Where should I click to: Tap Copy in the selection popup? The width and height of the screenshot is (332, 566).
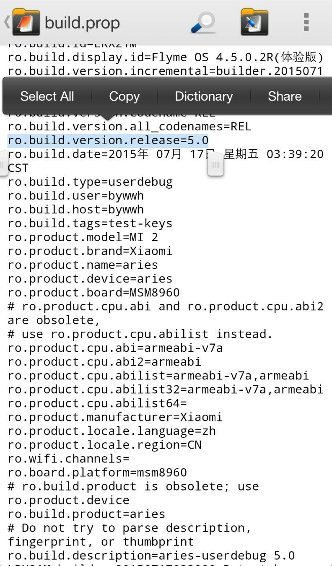pos(124,96)
